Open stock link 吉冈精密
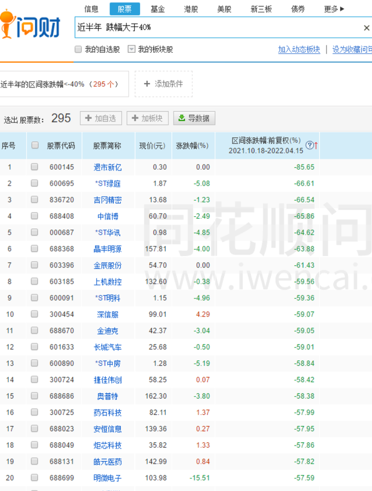The image size is (372, 491). 107,200
